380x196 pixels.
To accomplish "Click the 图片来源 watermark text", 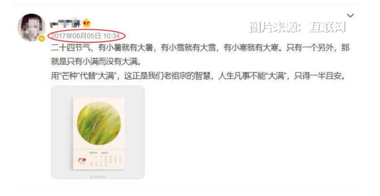I will tap(275, 27).
